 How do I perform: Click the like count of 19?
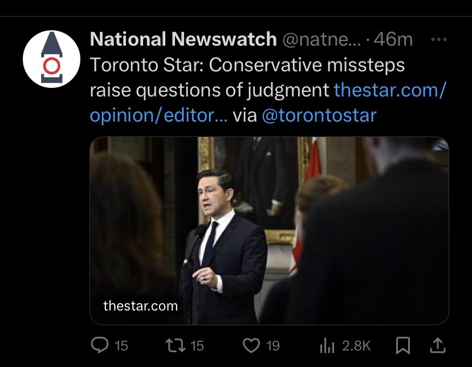[x=272, y=346]
